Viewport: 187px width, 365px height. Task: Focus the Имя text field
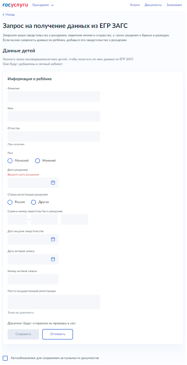coord(54,116)
